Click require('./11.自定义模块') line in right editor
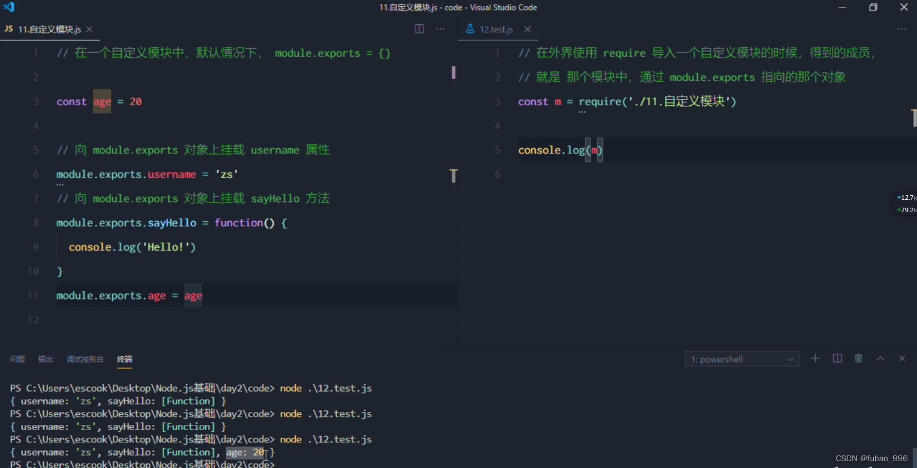This screenshot has height=468, width=917. click(627, 102)
